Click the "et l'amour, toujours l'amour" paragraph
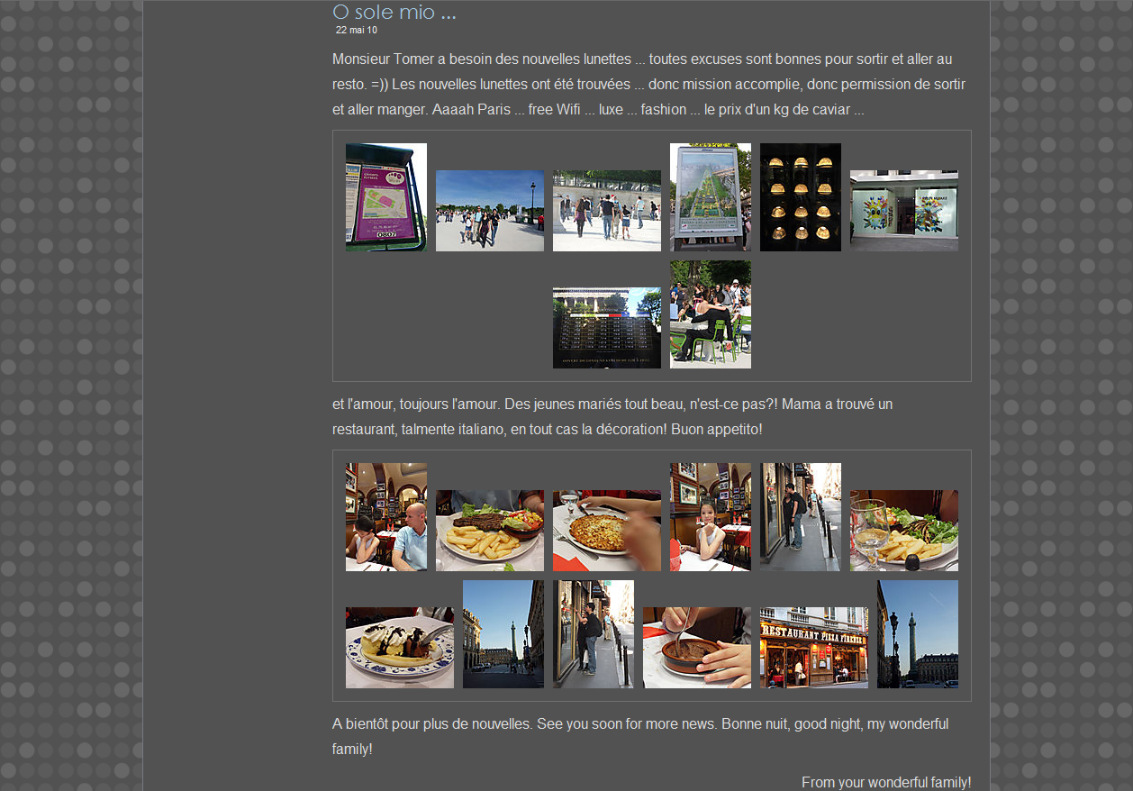 (612, 416)
